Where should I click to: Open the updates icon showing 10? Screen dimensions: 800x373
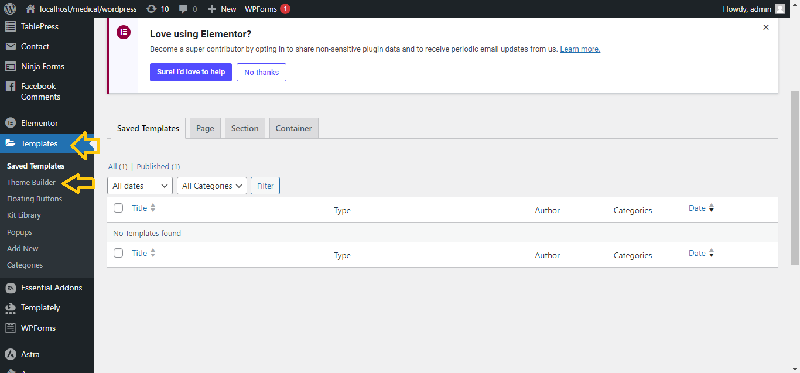(x=151, y=9)
